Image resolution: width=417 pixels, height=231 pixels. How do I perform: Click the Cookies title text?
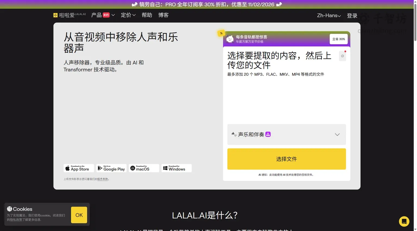pos(23,209)
